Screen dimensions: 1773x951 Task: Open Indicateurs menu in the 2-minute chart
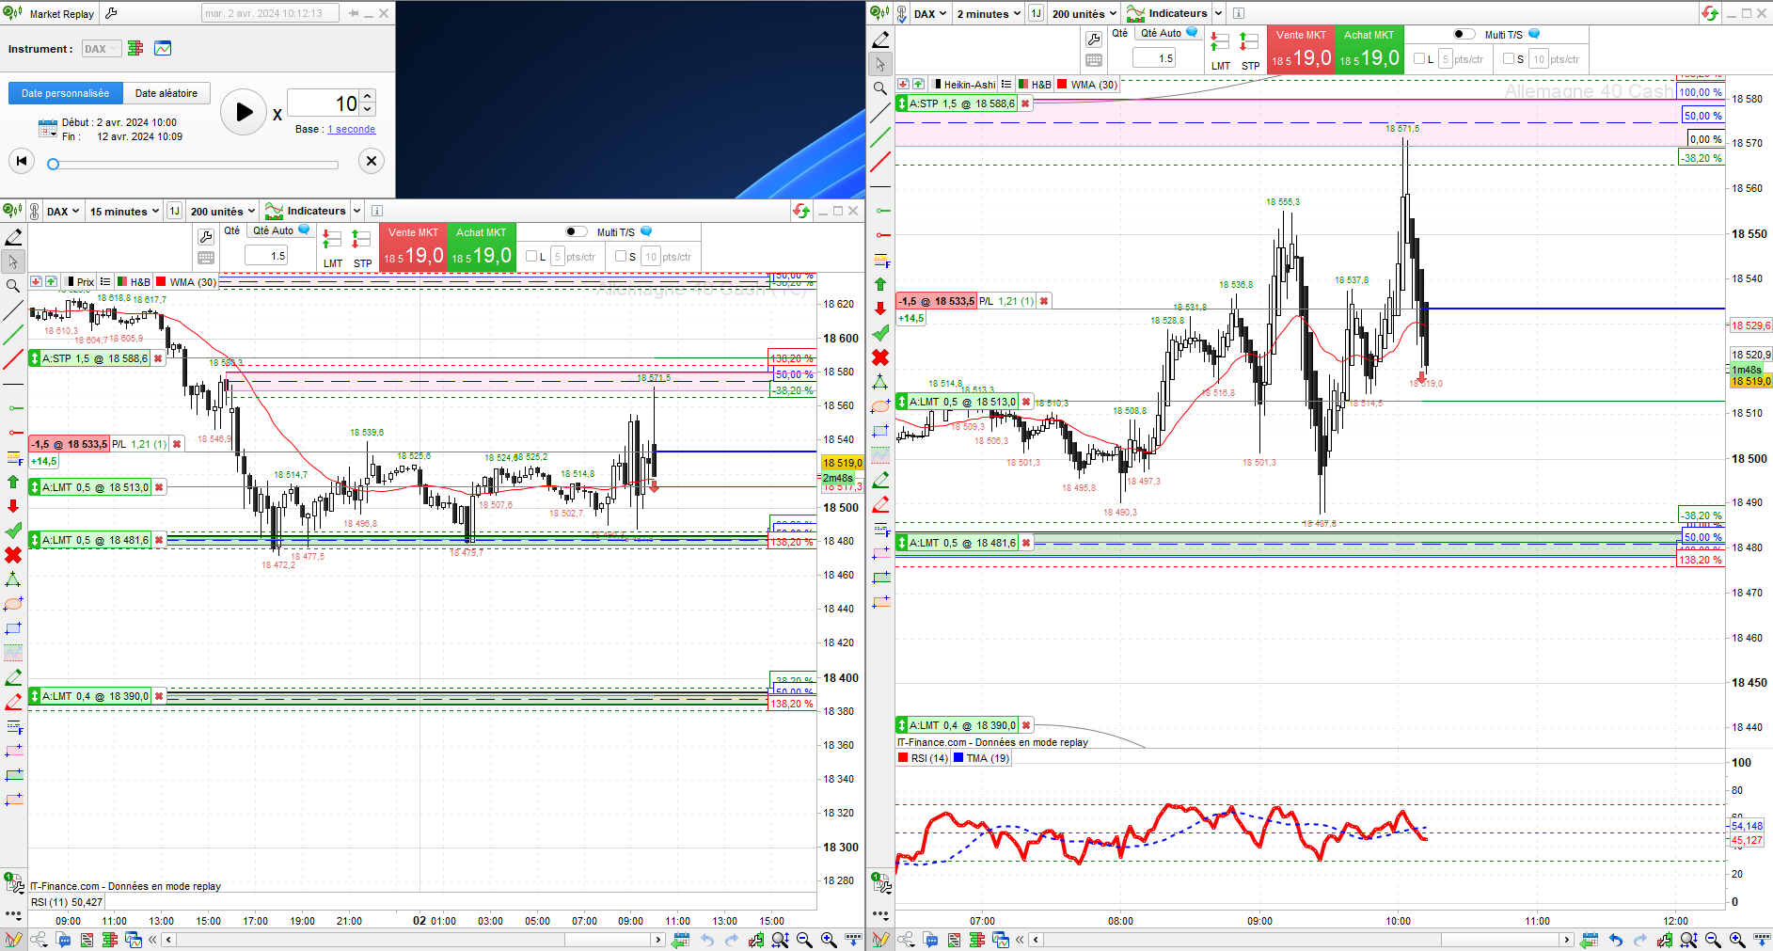[1167, 13]
